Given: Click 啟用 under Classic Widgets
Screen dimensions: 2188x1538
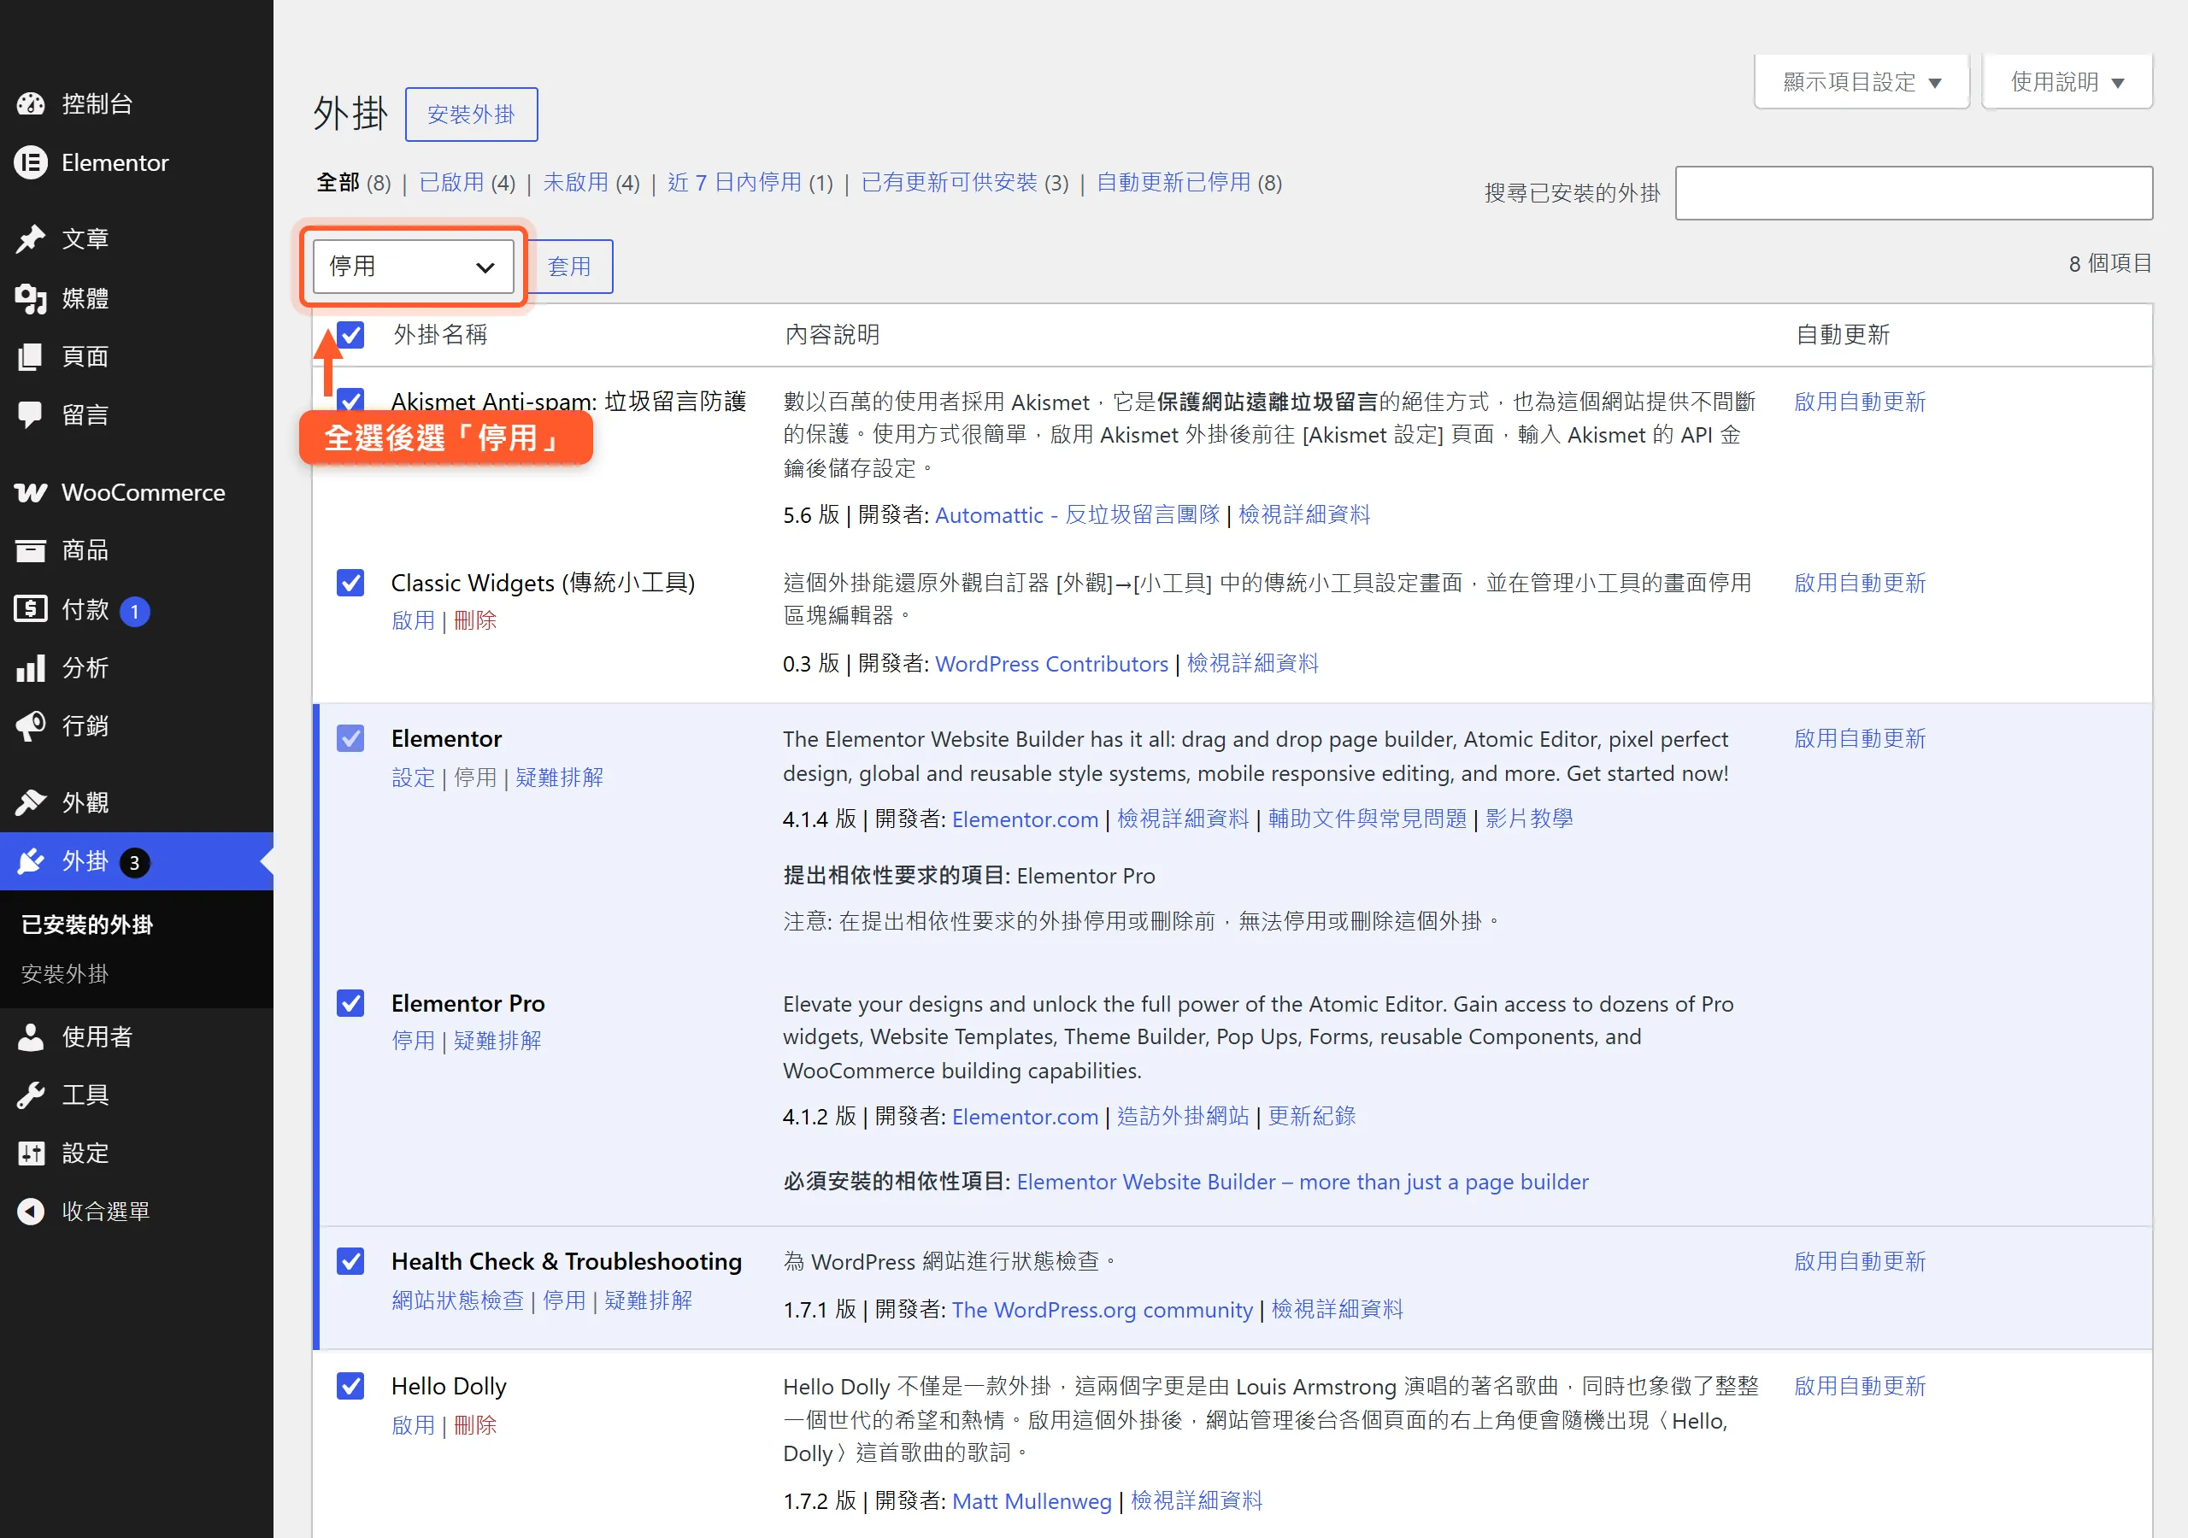Looking at the screenshot, I should (x=413, y=620).
